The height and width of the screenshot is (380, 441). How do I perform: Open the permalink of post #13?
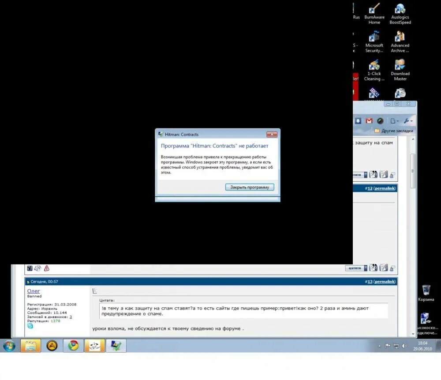385,281
